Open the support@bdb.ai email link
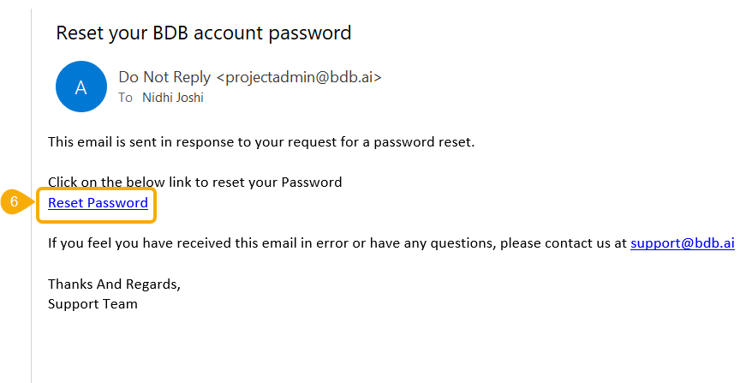Viewport: 746px width, 383px height. pyautogui.click(x=682, y=242)
